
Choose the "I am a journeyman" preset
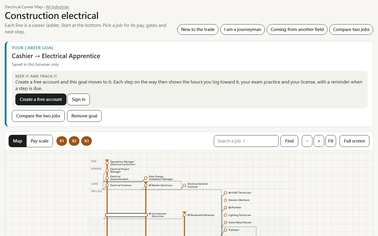(x=242, y=29)
